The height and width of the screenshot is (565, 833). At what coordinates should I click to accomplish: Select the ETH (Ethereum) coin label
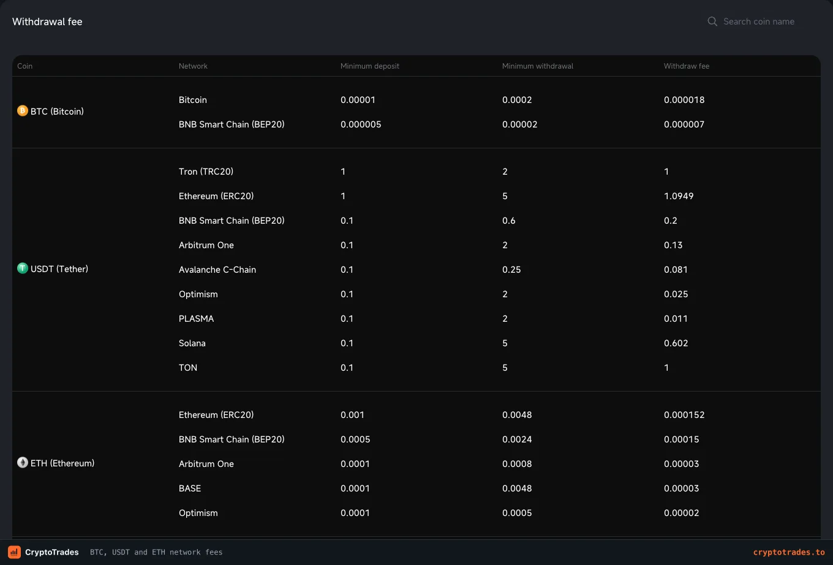[62, 463]
